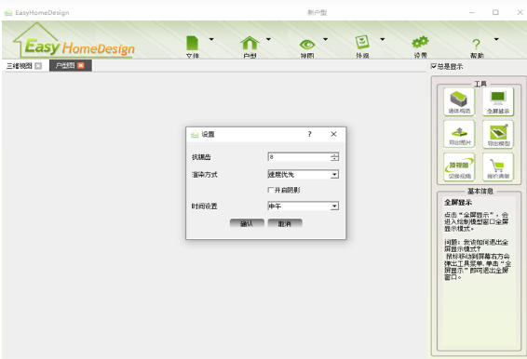
Task: Click the checklist icon left of 设置
Action: pyautogui.click(x=362, y=43)
